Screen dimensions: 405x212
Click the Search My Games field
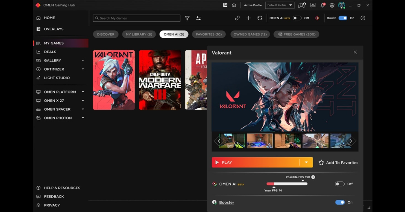(137, 18)
